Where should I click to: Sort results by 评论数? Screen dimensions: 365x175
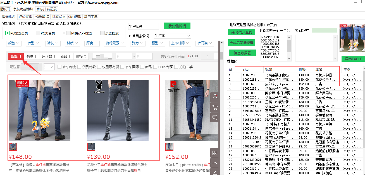(x=49, y=56)
